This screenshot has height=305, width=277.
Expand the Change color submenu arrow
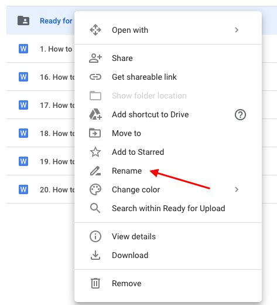click(237, 189)
